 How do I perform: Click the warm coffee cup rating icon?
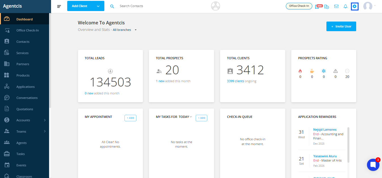pos(312,71)
